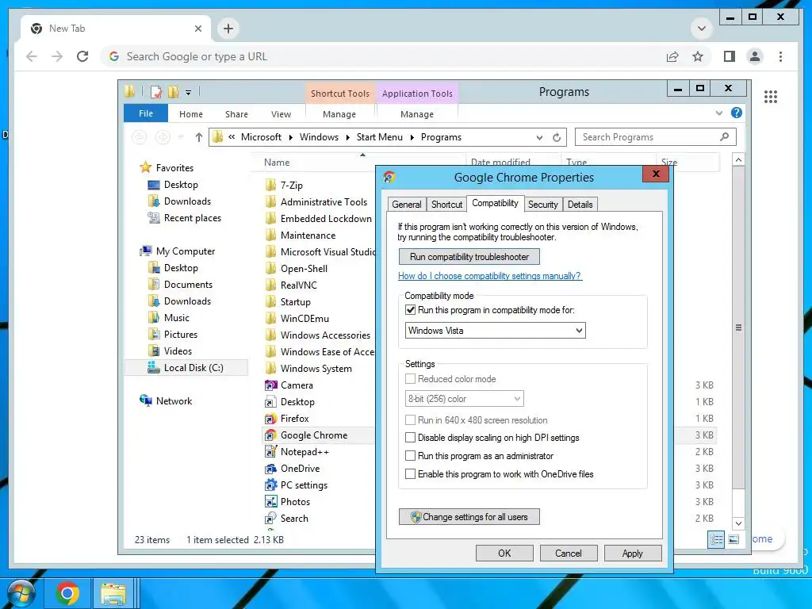Viewport: 812px width, 609px height.
Task: Click the Explorer help question mark icon
Action: (736, 113)
